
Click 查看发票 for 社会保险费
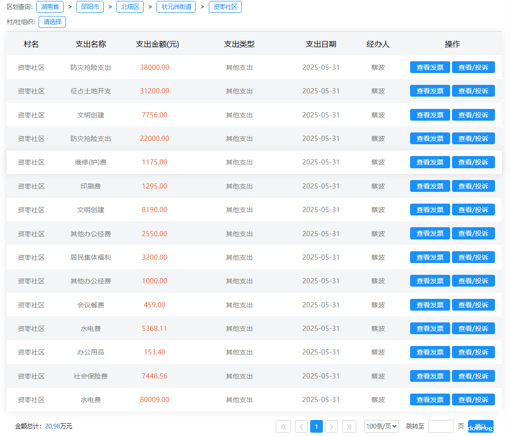click(x=430, y=376)
